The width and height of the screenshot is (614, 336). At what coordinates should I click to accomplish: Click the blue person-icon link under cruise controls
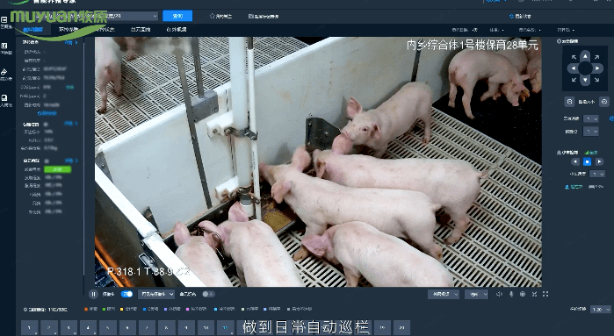pos(574,187)
